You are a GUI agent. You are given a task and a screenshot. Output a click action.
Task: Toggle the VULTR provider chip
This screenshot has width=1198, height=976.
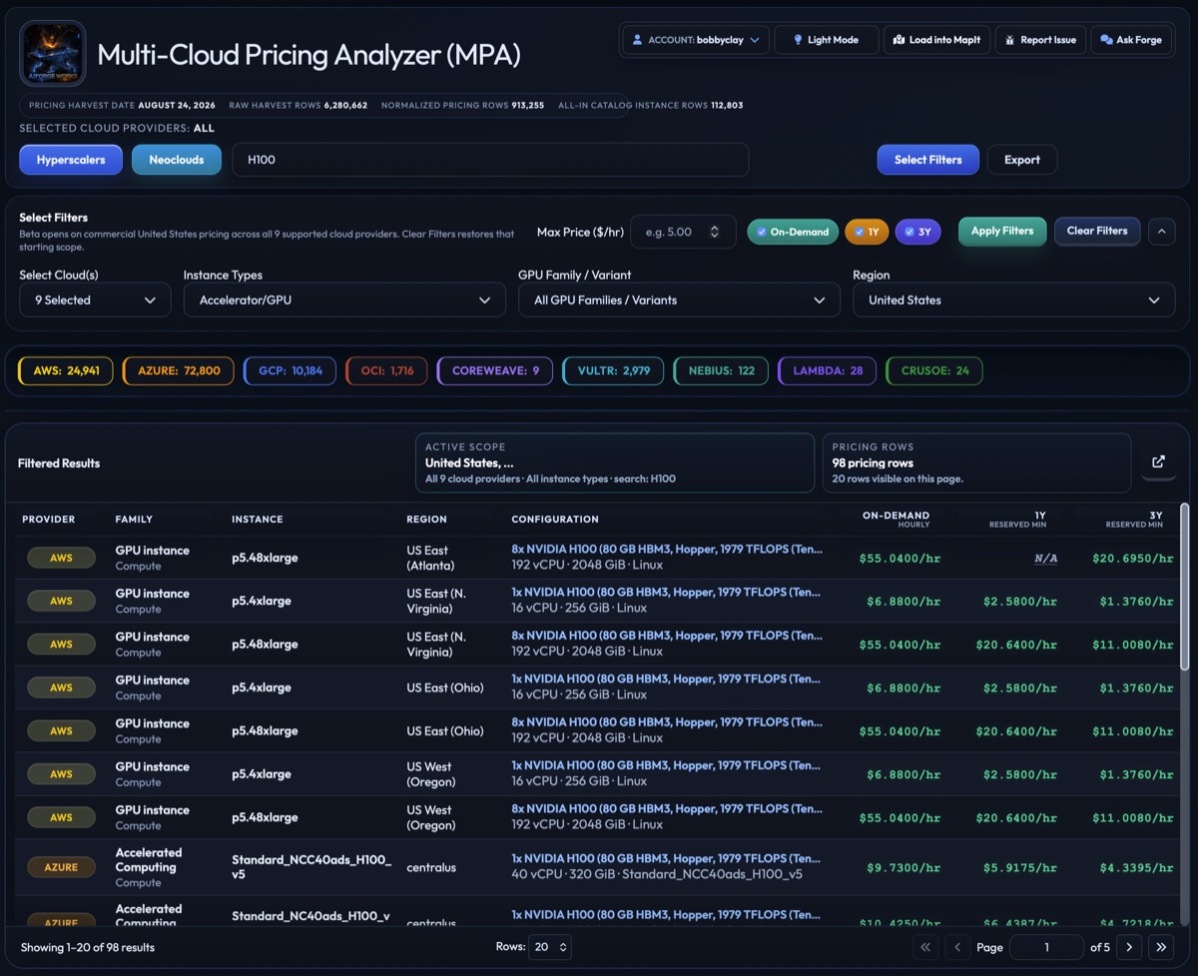tap(614, 370)
